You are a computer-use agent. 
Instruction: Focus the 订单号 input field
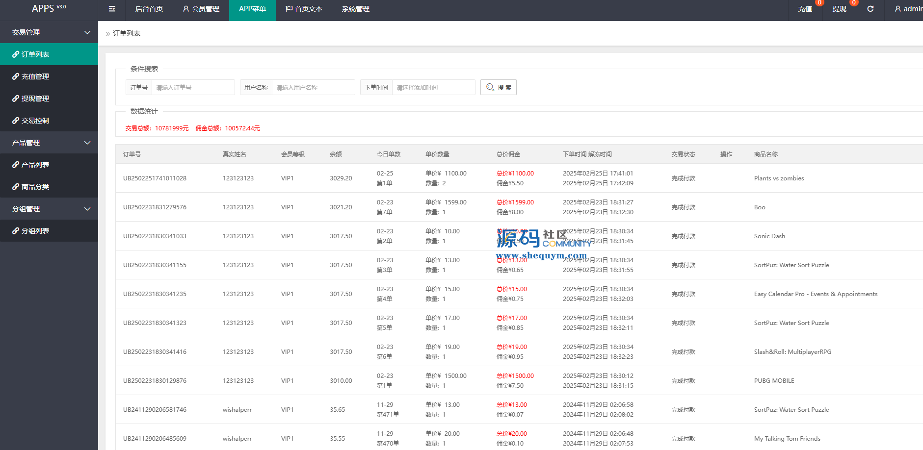(x=193, y=87)
